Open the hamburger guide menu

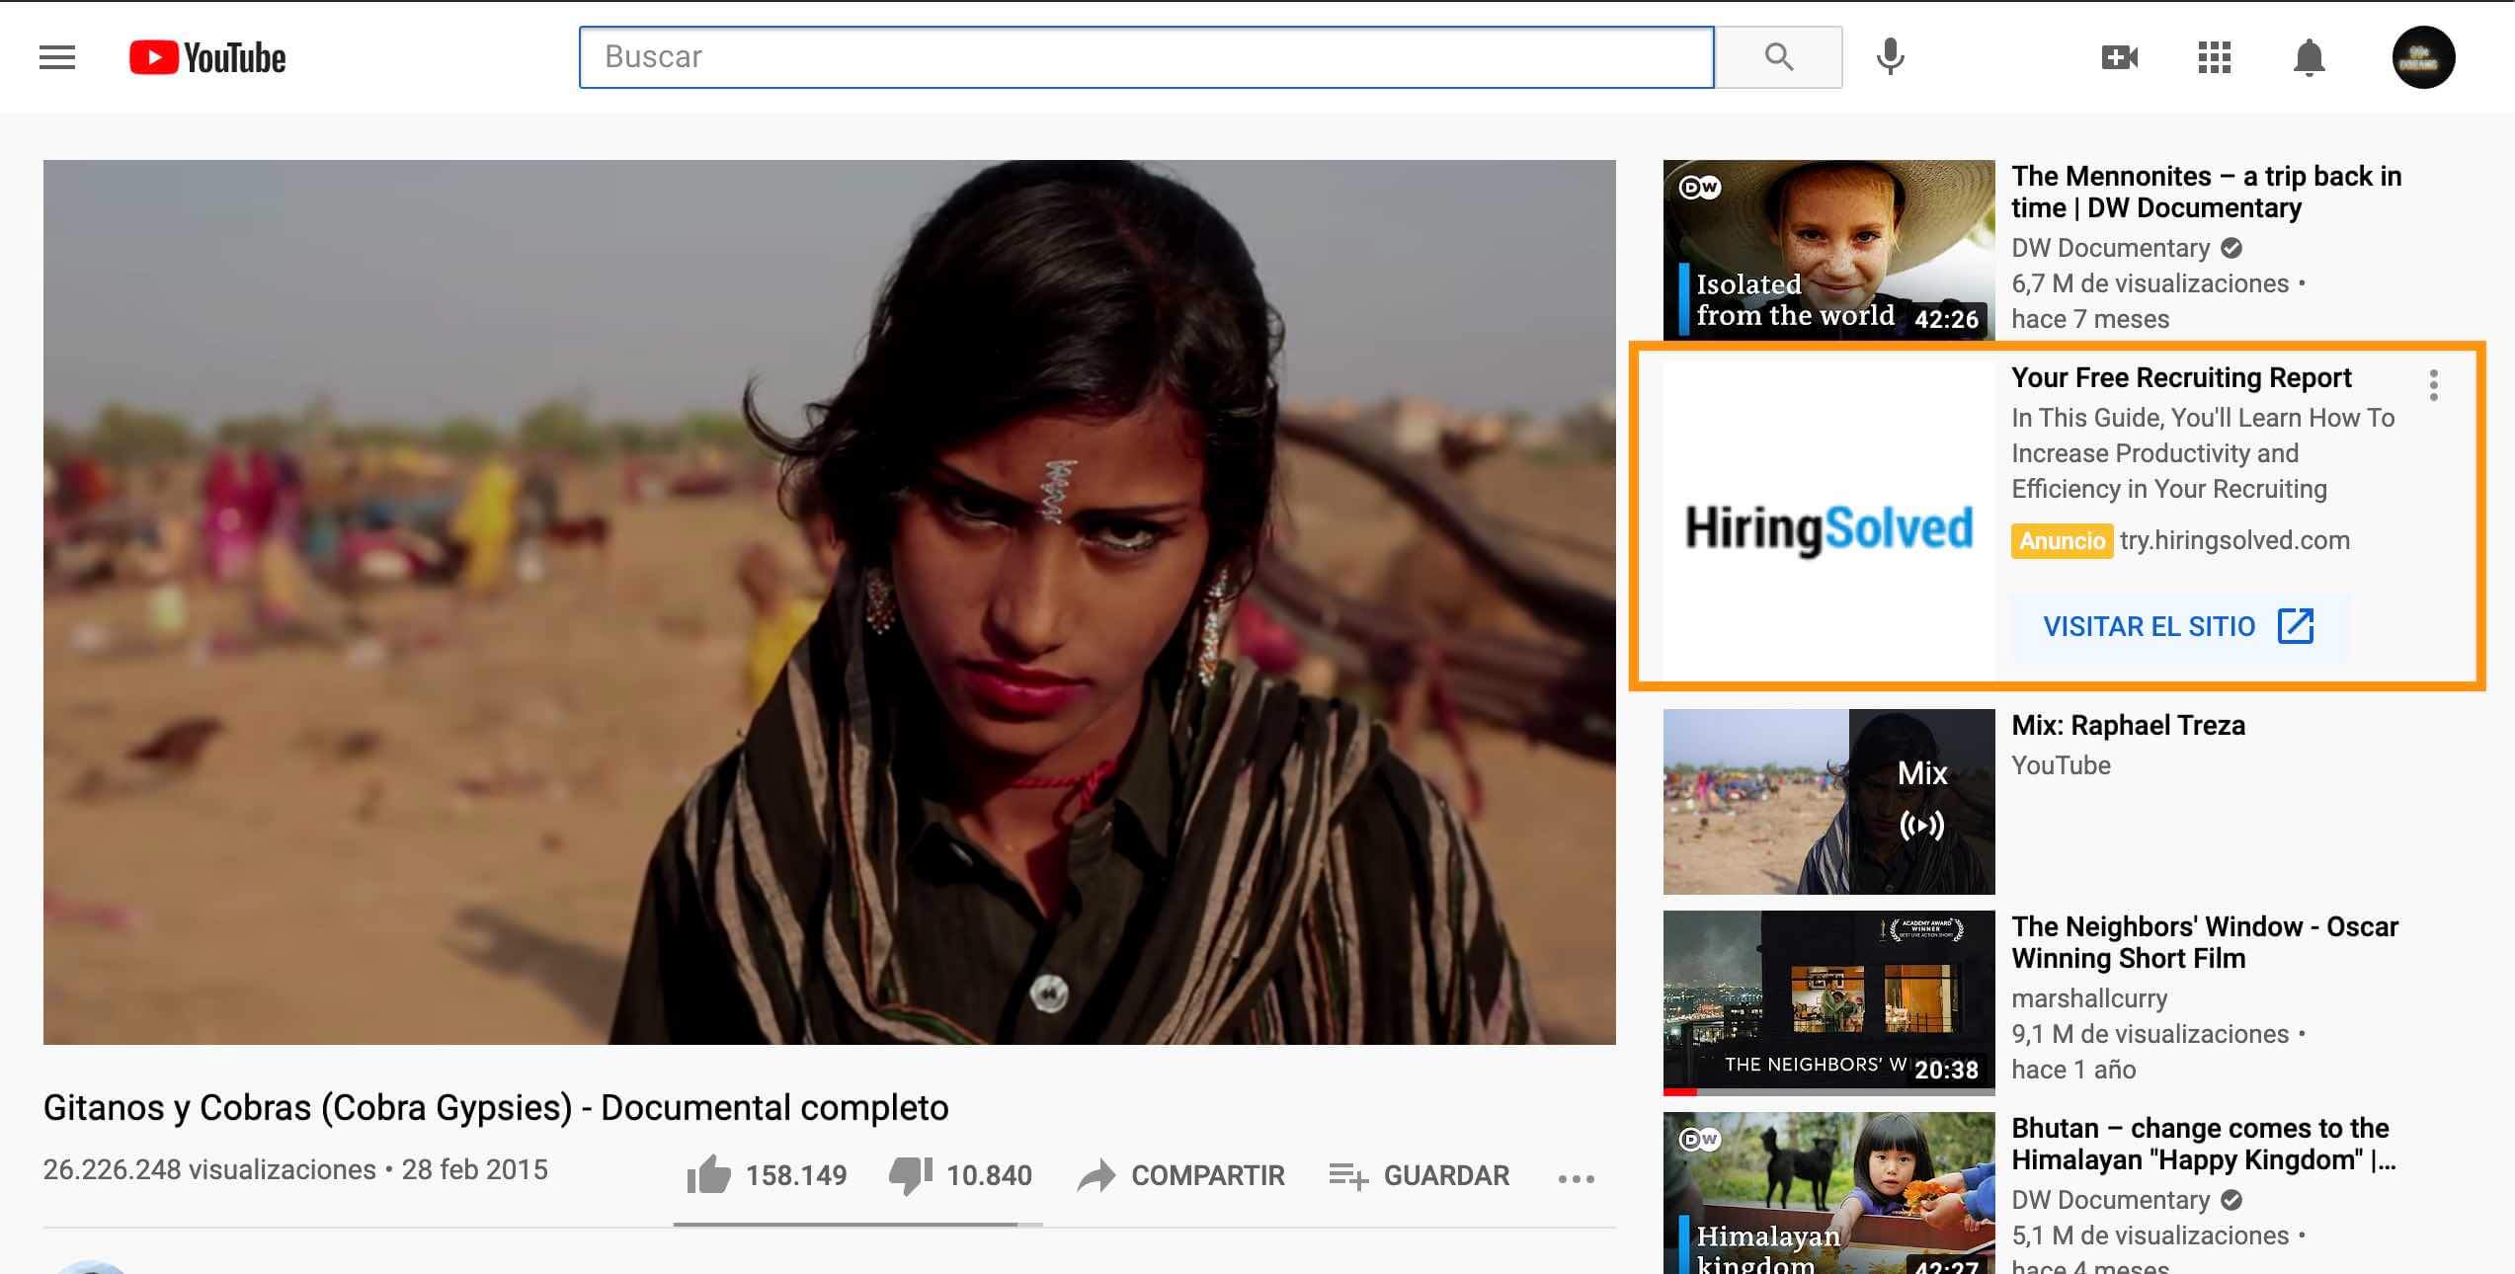point(57,57)
